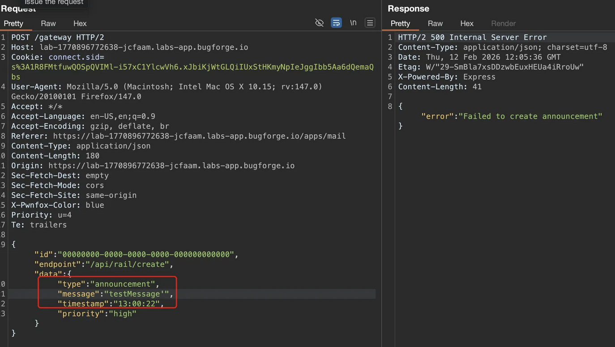Image resolution: width=615 pixels, height=347 pixels.
Task: Click the HTTP/2 500 Internal Server Error line
Action: click(x=472, y=38)
